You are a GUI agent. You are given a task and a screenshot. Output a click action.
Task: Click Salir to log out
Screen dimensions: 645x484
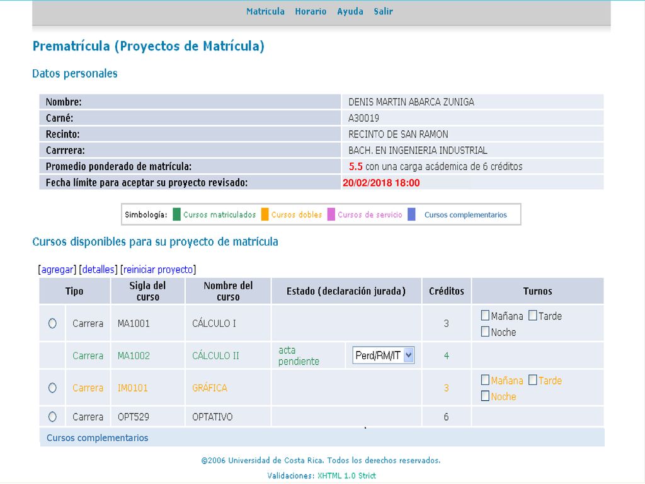pyautogui.click(x=383, y=11)
